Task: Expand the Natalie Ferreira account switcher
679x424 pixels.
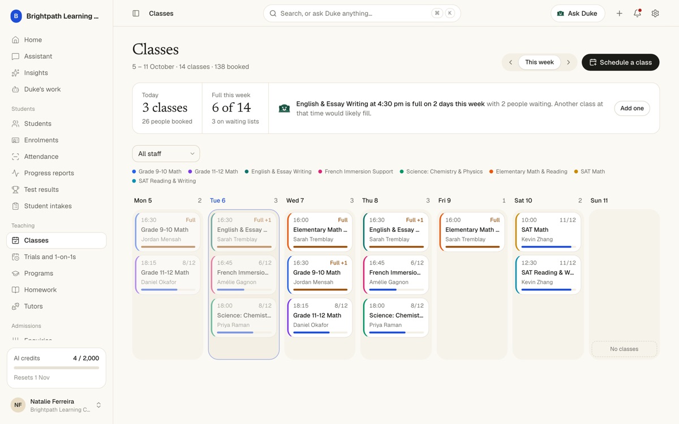Action: coord(98,405)
